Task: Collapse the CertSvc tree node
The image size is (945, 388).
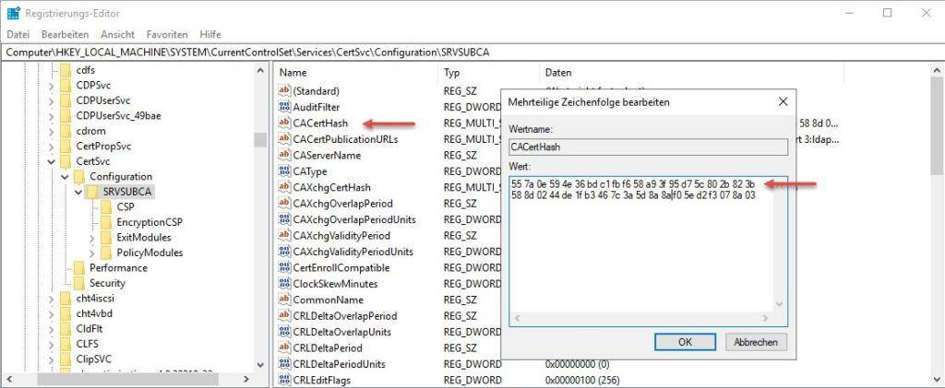Action: [x=51, y=161]
